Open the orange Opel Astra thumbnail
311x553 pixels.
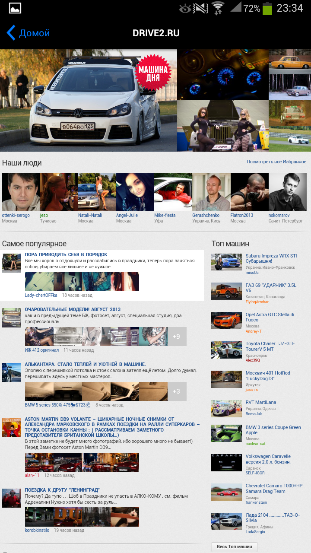pyautogui.click(x=226, y=321)
